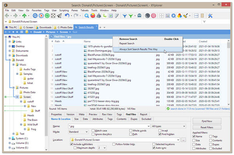Click the paintbrush toolbar icon
This screenshot has width=234, height=155.
pyautogui.click(x=186, y=16)
